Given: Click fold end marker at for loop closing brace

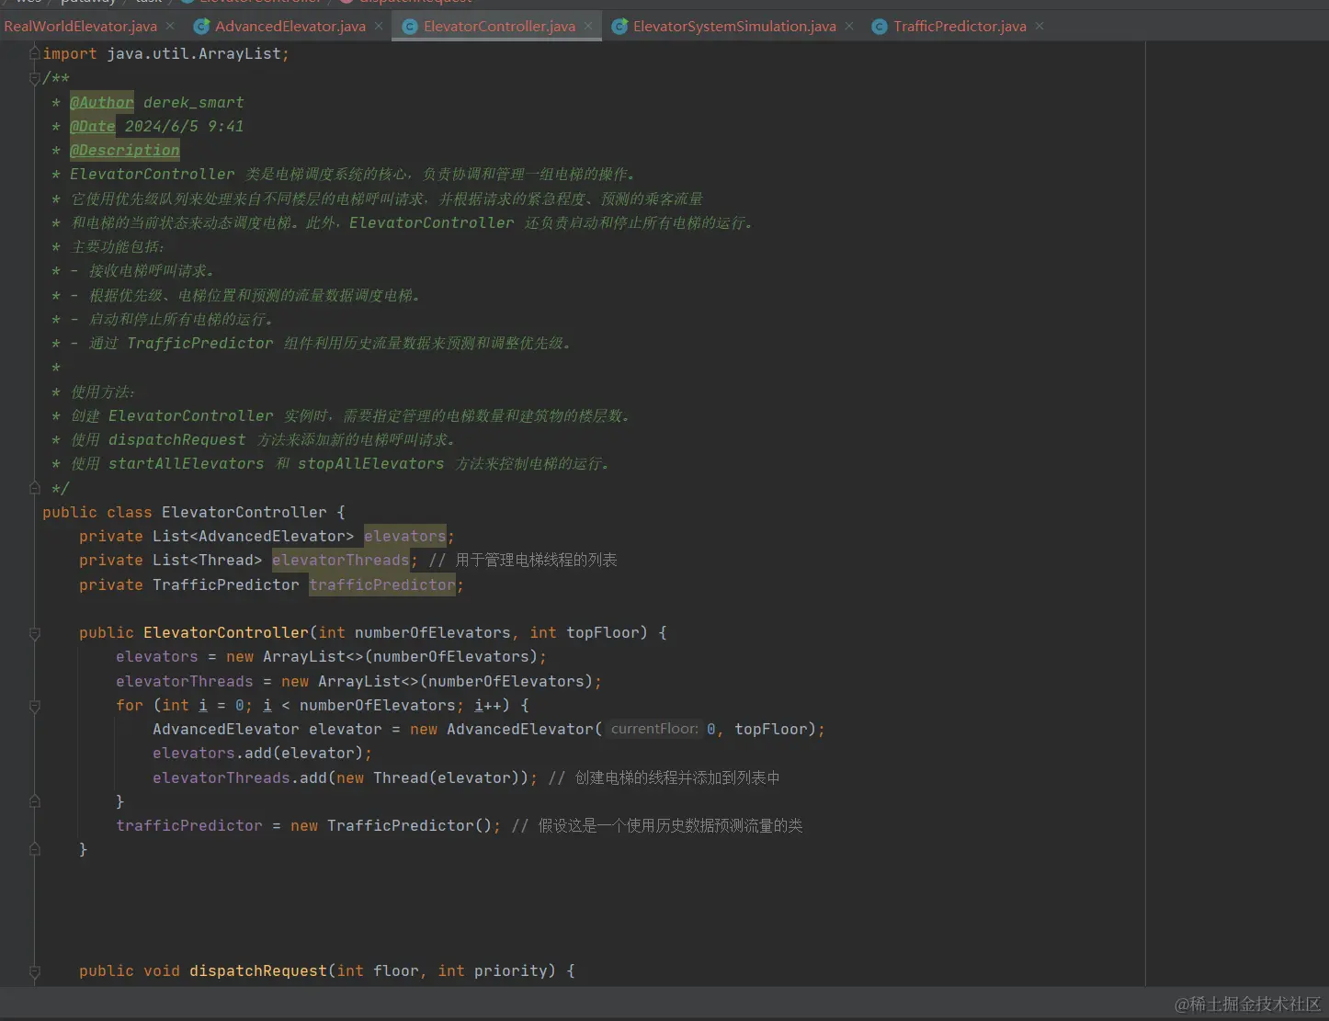Looking at the screenshot, I should click(x=35, y=801).
